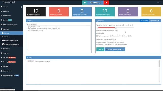Click the Начать button

pos(100,49)
